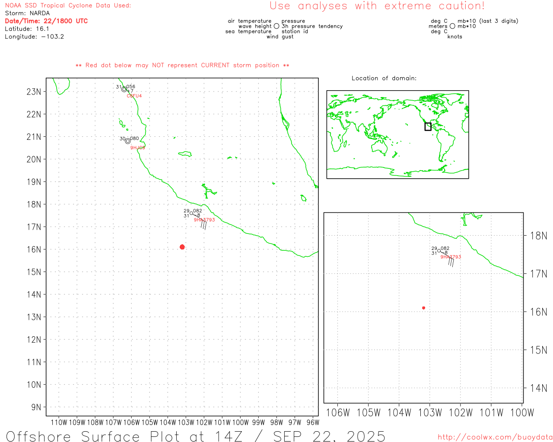The width and height of the screenshot is (553, 442).
Task: Click the Date/Time 22/1800 UTC text
Action: coord(46,21)
